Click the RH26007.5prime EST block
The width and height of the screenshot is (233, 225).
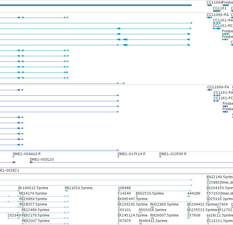point(152,218)
